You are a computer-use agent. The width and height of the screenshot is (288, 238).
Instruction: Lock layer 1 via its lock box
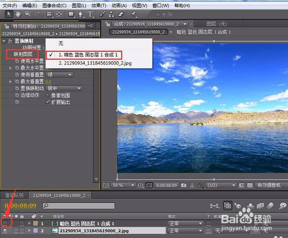22,223
